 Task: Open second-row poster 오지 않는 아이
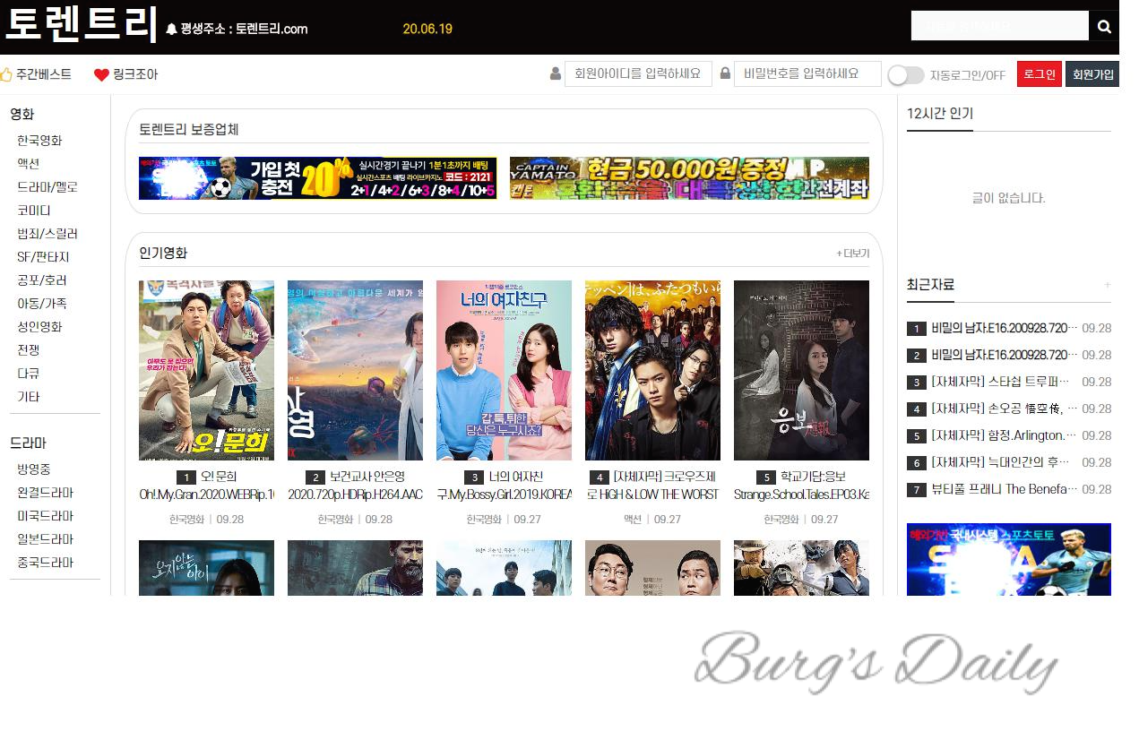pos(206,568)
